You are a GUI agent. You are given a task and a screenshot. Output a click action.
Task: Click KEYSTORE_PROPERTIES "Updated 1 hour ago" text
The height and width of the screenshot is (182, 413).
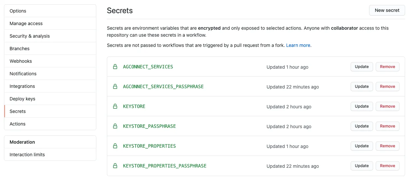click(x=287, y=146)
